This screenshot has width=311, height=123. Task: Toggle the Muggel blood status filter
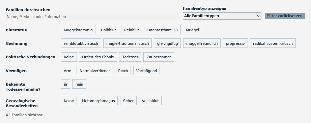pyautogui.click(x=192, y=30)
